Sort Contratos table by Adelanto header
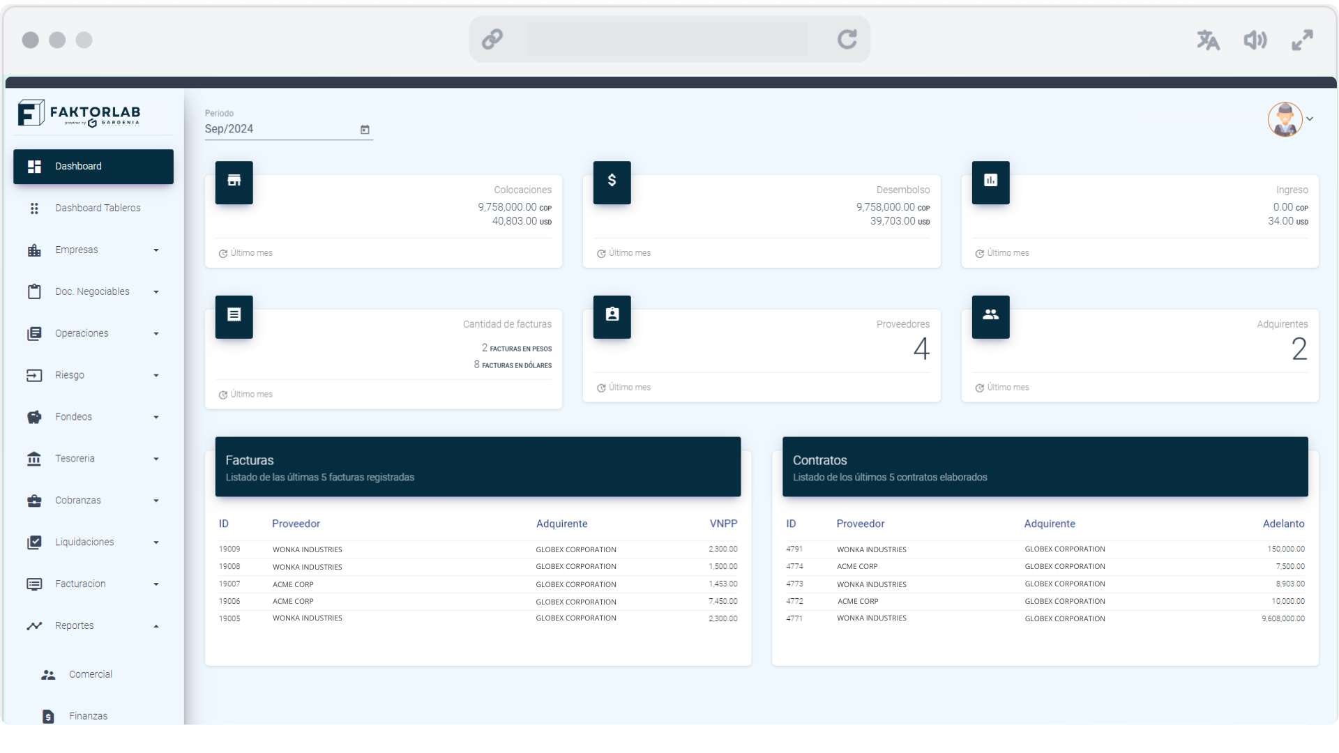Viewport: 1339px width, 753px height. tap(1283, 524)
